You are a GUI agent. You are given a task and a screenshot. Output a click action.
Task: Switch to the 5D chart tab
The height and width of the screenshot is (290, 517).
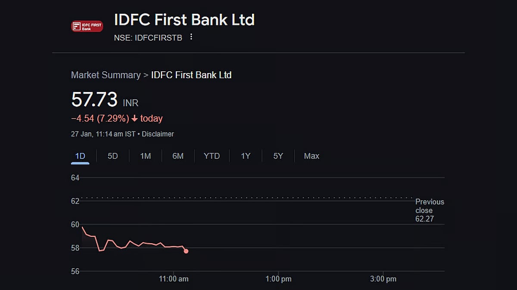tap(112, 156)
